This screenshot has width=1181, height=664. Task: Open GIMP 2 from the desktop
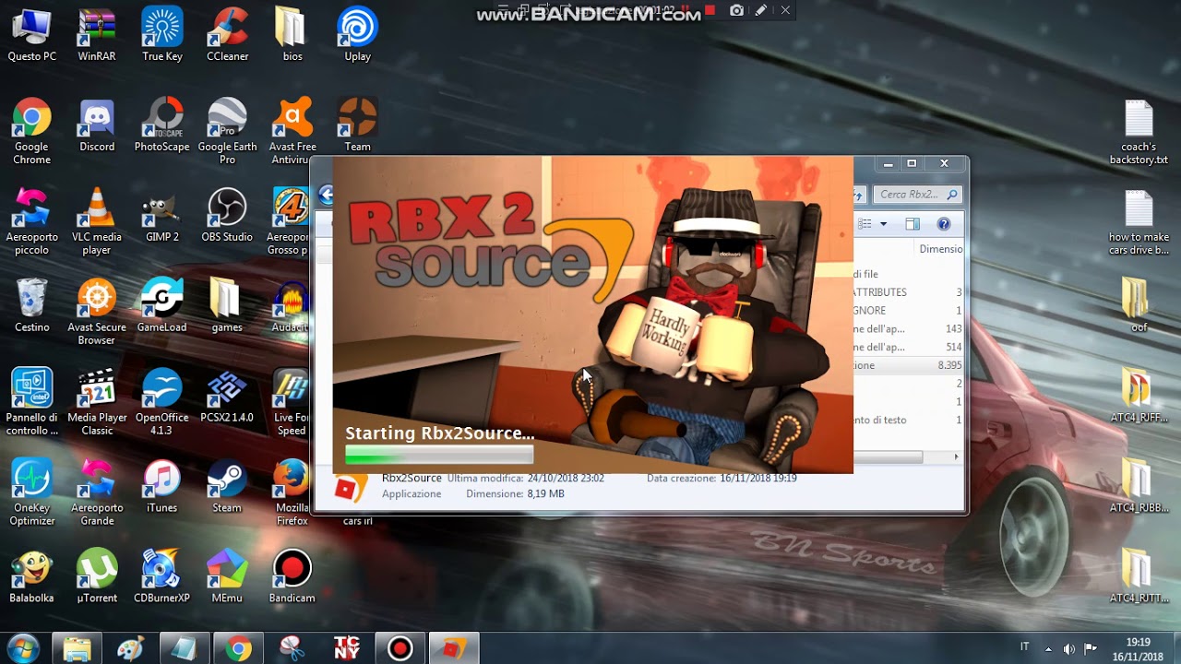tap(162, 215)
